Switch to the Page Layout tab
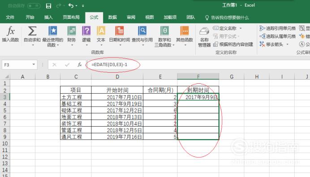The width and height of the screenshot is (310, 177). tap(71, 17)
